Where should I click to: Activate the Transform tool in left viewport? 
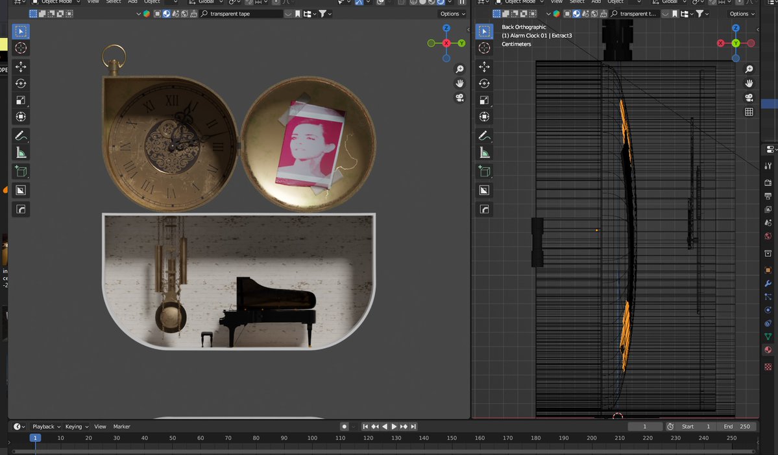coord(20,117)
